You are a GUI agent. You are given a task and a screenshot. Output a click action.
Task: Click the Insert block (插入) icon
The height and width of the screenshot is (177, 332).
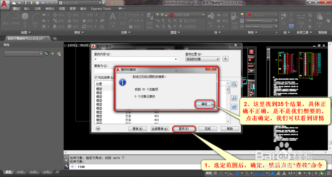coord(211,19)
